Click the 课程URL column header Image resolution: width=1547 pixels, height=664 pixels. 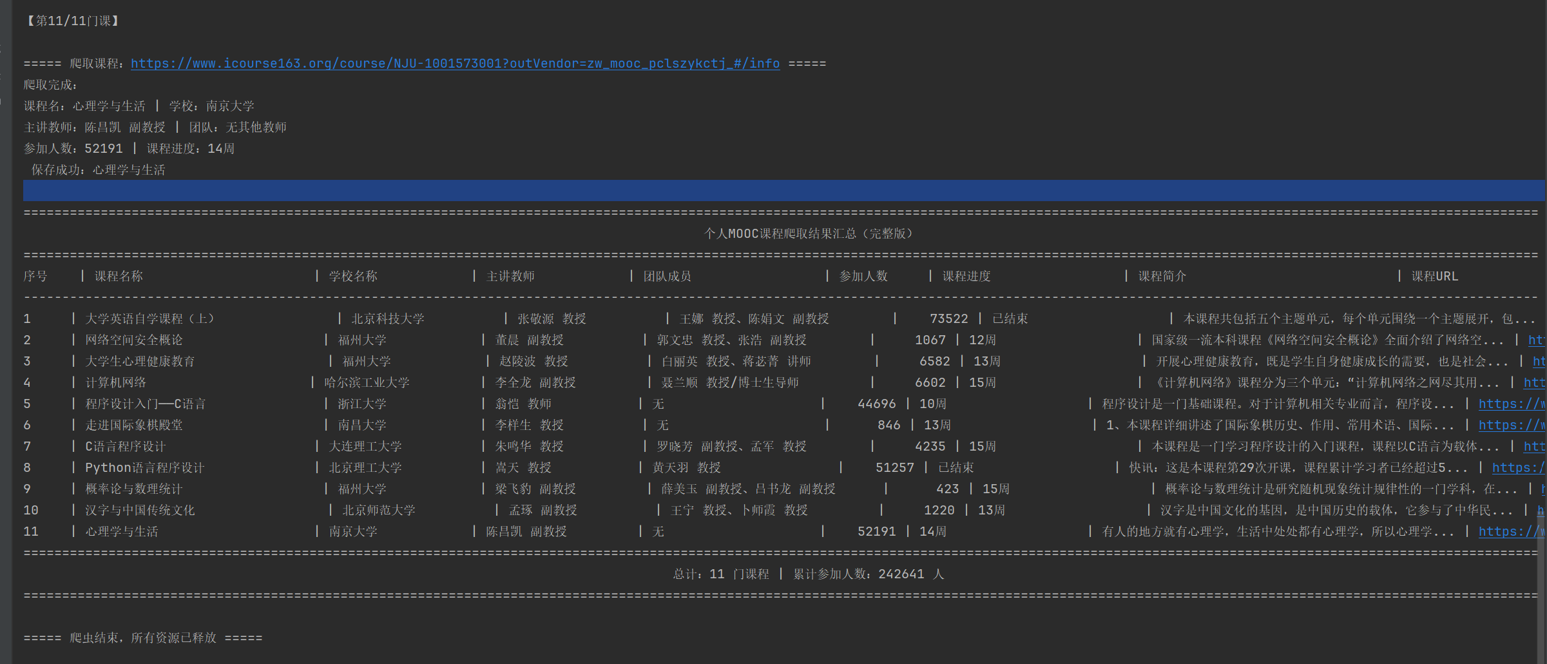click(x=1434, y=276)
